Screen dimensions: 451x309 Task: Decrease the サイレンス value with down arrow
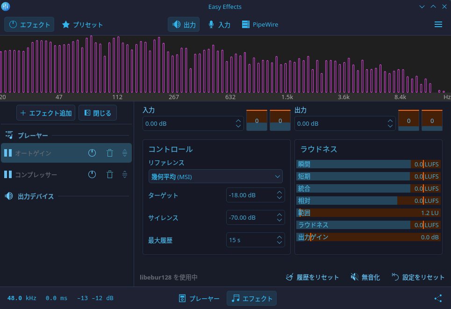coord(279,220)
